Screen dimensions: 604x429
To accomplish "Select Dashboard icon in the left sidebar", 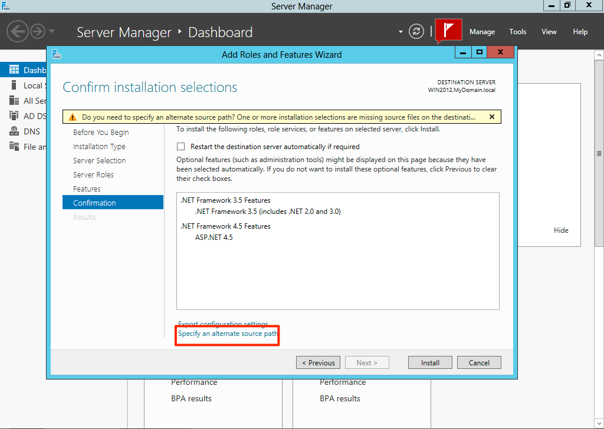I will pyautogui.click(x=14, y=70).
